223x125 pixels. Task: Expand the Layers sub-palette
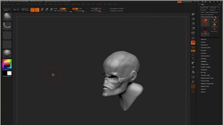pos(203,42)
